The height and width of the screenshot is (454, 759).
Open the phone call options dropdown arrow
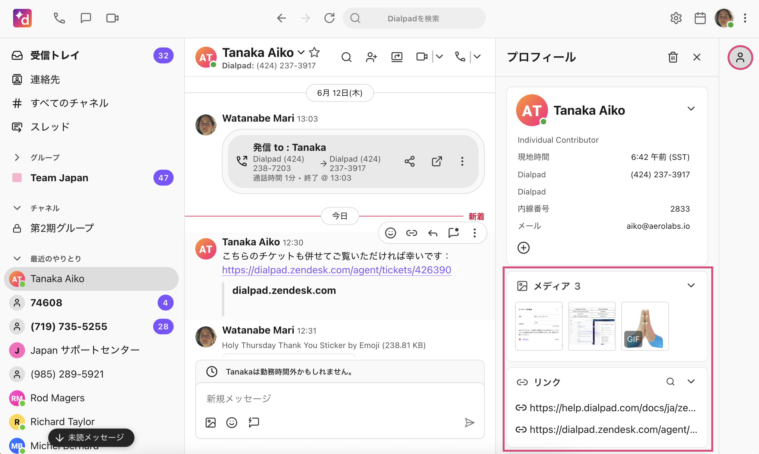coord(477,57)
